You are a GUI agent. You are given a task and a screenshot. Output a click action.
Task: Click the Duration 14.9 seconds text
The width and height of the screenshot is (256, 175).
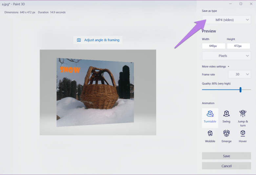coord(52,12)
